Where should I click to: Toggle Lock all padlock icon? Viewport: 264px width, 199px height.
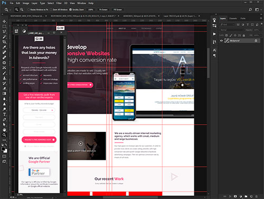[x=244, y=35]
